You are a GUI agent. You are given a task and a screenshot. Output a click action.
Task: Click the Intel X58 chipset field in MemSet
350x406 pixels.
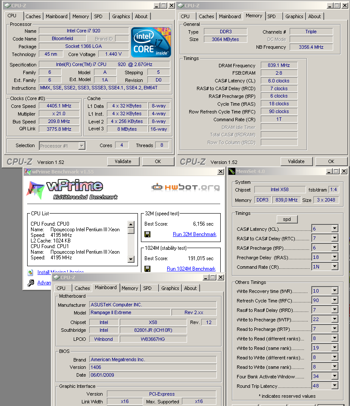[280, 189]
